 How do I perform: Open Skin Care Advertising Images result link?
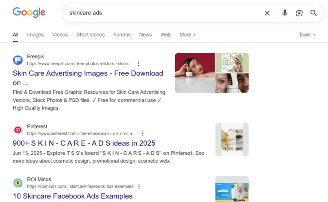tap(88, 78)
